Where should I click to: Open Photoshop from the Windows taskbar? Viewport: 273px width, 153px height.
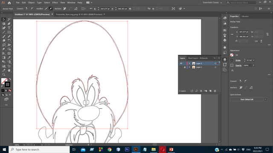click(127, 149)
